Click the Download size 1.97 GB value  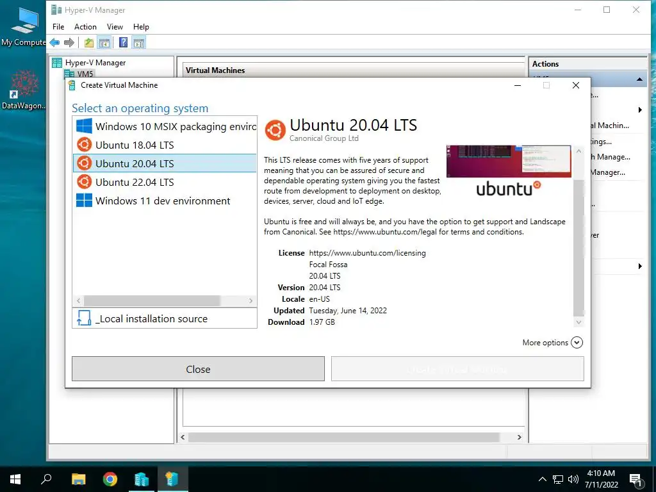[322, 322]
